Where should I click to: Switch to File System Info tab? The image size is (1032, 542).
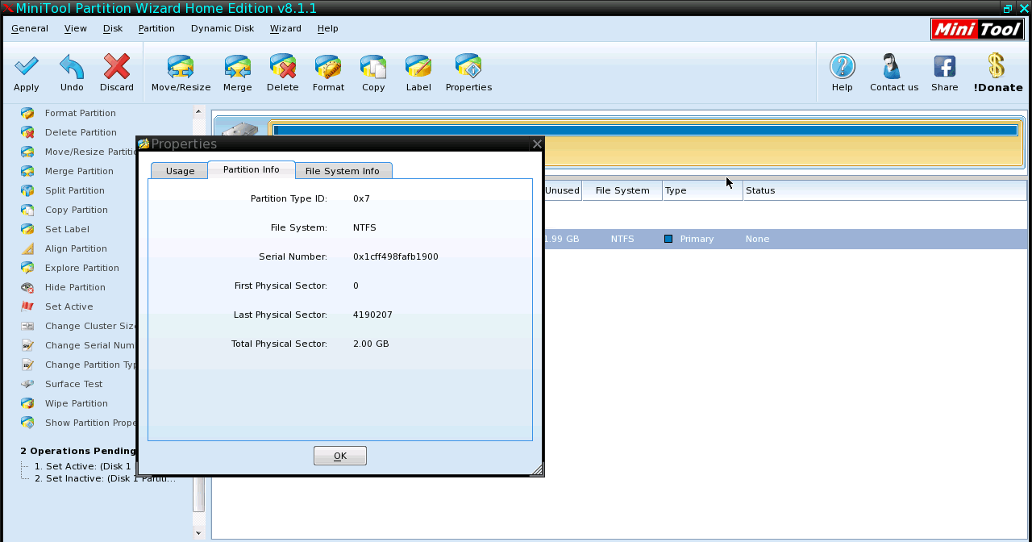tap(342, 171)
